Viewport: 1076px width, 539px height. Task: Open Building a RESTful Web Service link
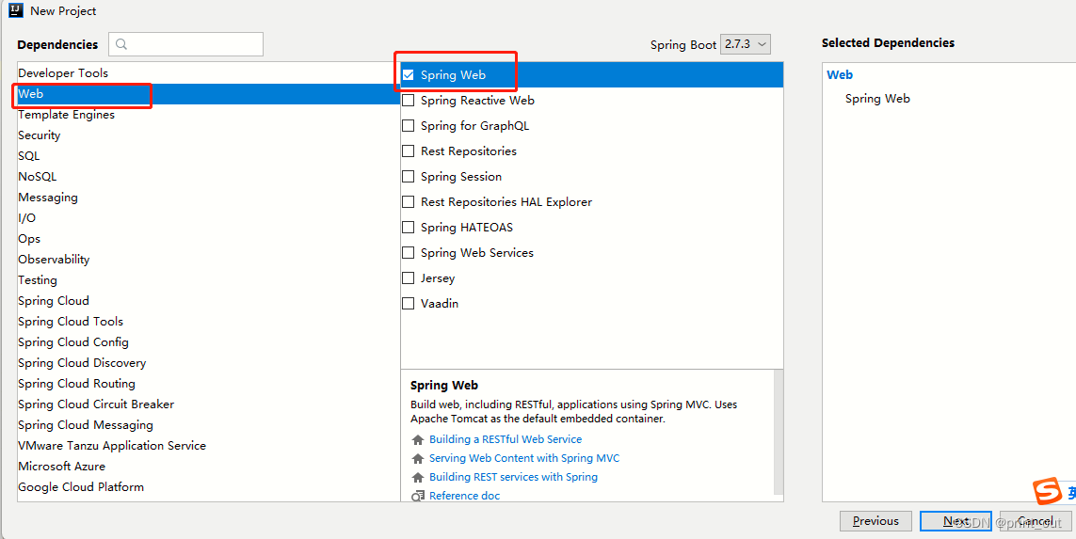click(506, 439)
